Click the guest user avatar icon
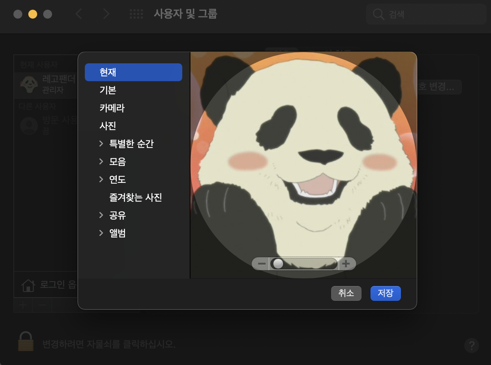The image size is (491, 365). click(29, 126)
